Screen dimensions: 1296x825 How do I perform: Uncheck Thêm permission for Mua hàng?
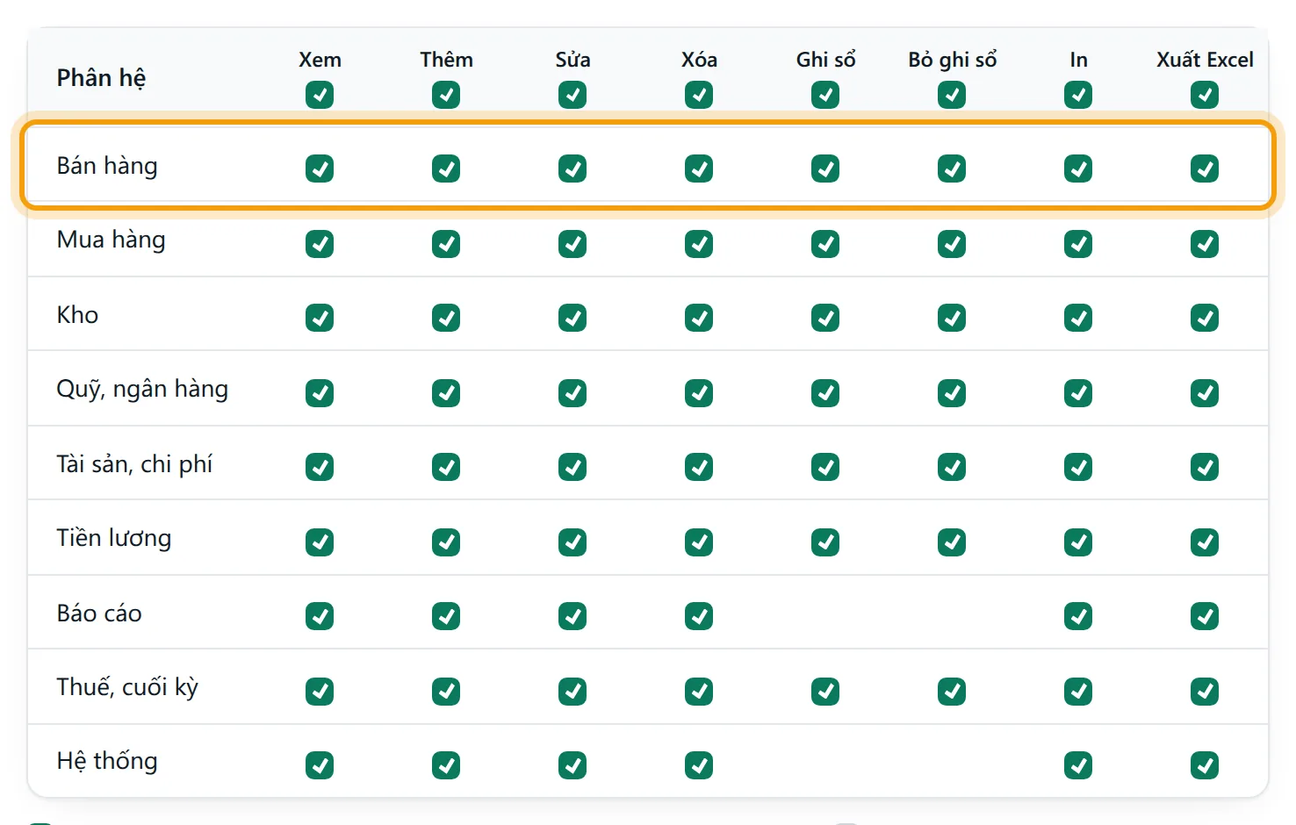(x=446, y=244)
